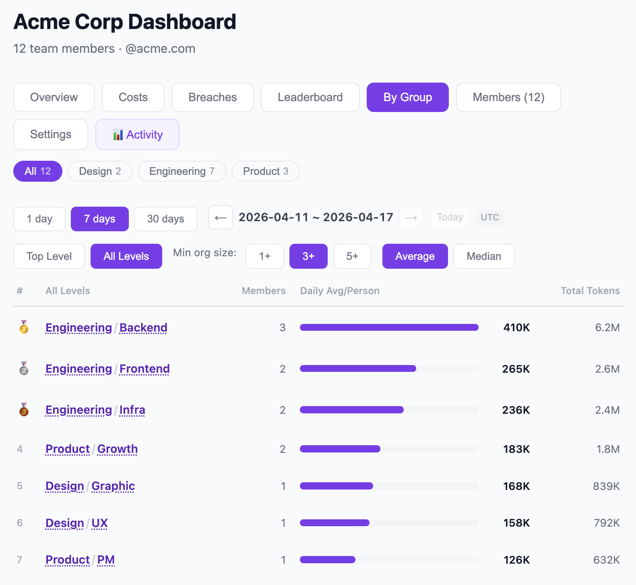Switch to 30 days time range
Screen dimensions: 636x585
coord(165,219)
